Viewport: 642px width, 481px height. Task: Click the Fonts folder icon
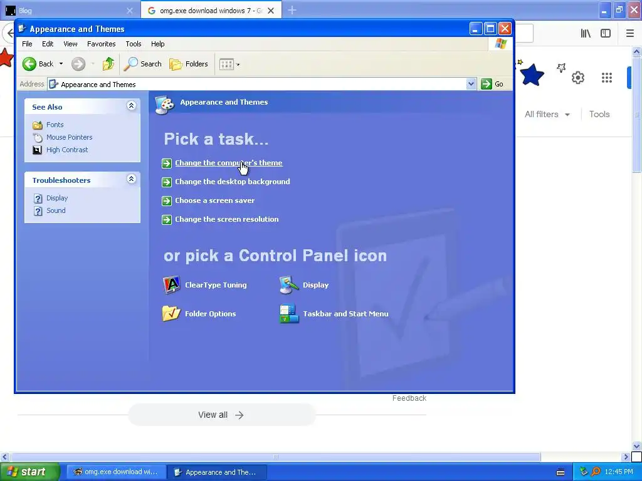point(38,125)
